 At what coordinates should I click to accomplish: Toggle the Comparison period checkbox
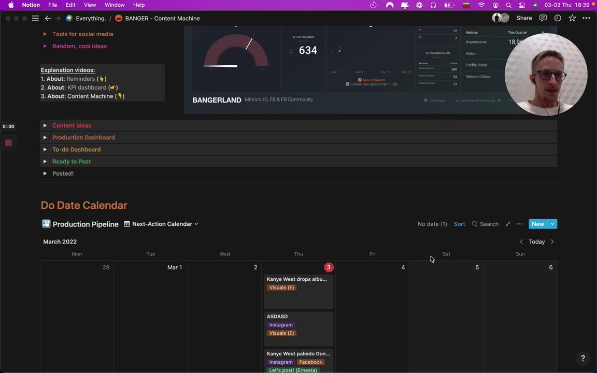click(x=347, y=84)
